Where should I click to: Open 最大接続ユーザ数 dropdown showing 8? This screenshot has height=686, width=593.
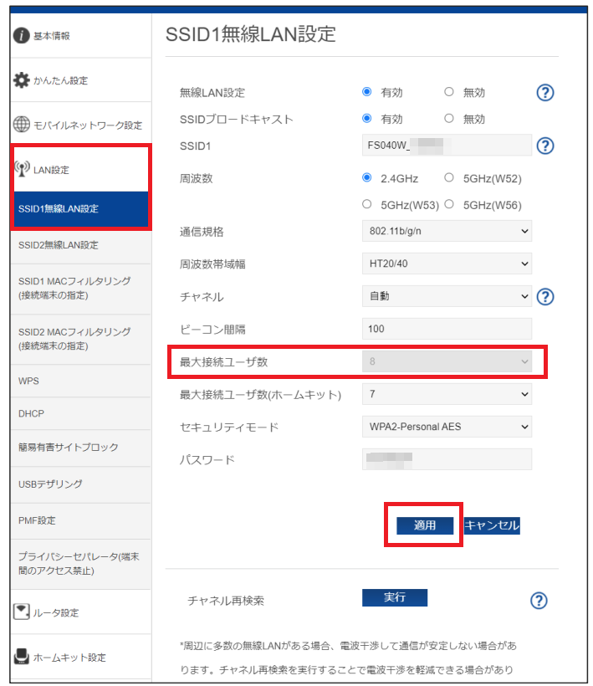point(447,361)
